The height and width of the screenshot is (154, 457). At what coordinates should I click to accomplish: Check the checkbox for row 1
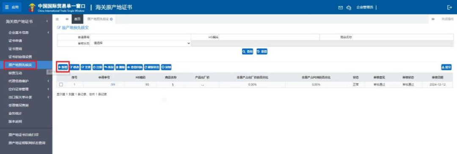click(x=61, y=84)
